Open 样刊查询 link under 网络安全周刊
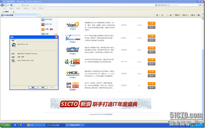 tap(73, 89)
